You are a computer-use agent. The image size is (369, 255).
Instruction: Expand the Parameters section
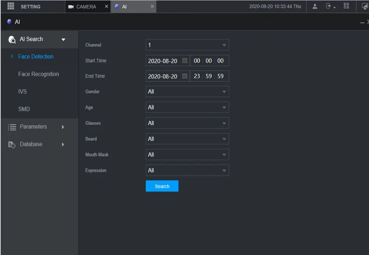[63, 127]
